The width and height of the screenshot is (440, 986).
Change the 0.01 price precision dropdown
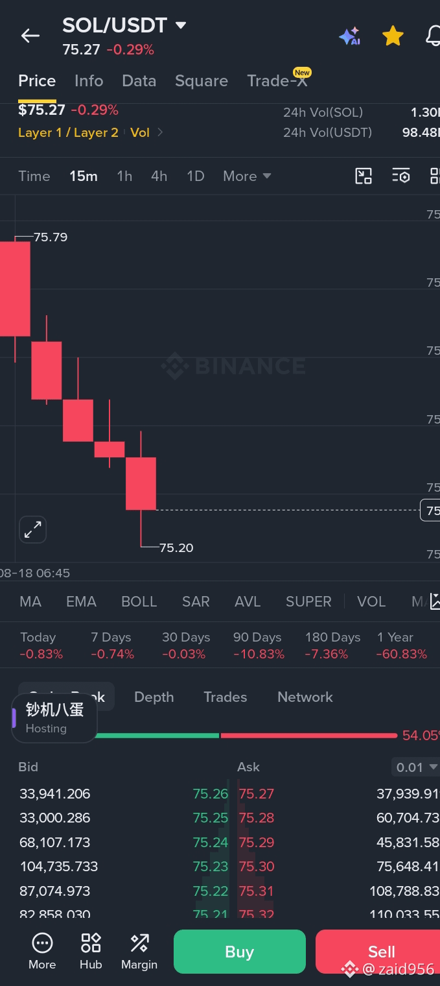[415, 767]
